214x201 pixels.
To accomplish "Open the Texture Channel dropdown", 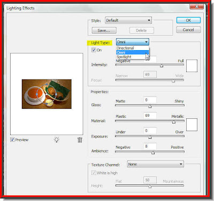I will pyautogui.click(x=155, y=164).
